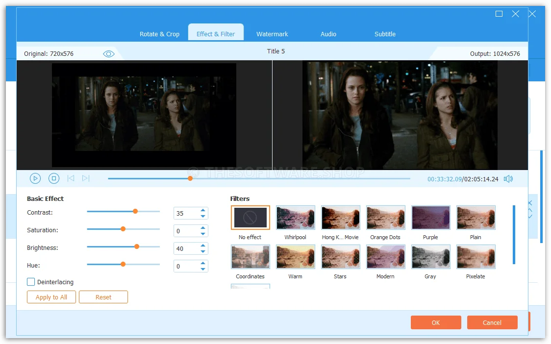Increase the Contrast value with up arrow
The width and height of the screenshot is (551, 344).
click(x=203, y=210)
